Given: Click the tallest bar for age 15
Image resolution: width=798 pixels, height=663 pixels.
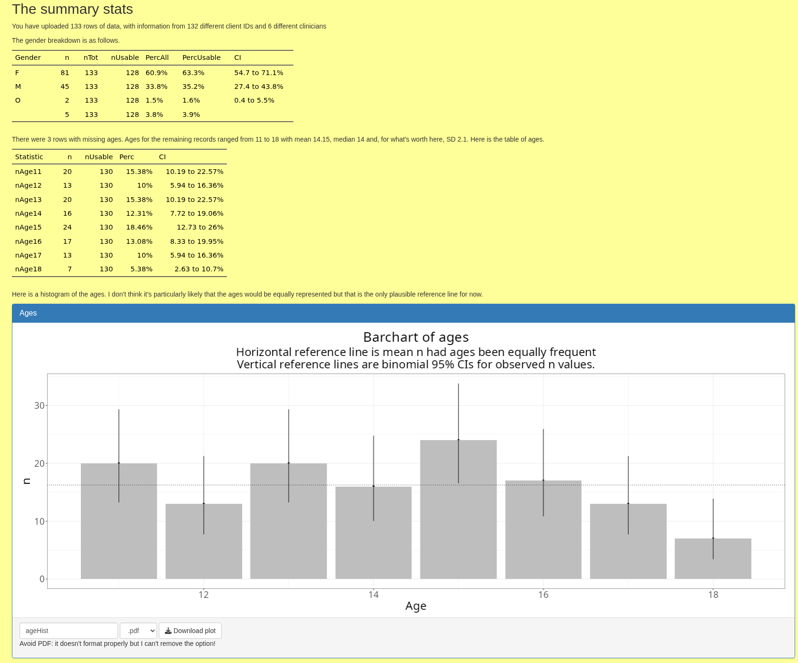Looking at the screenshot, I should (458, 509).
